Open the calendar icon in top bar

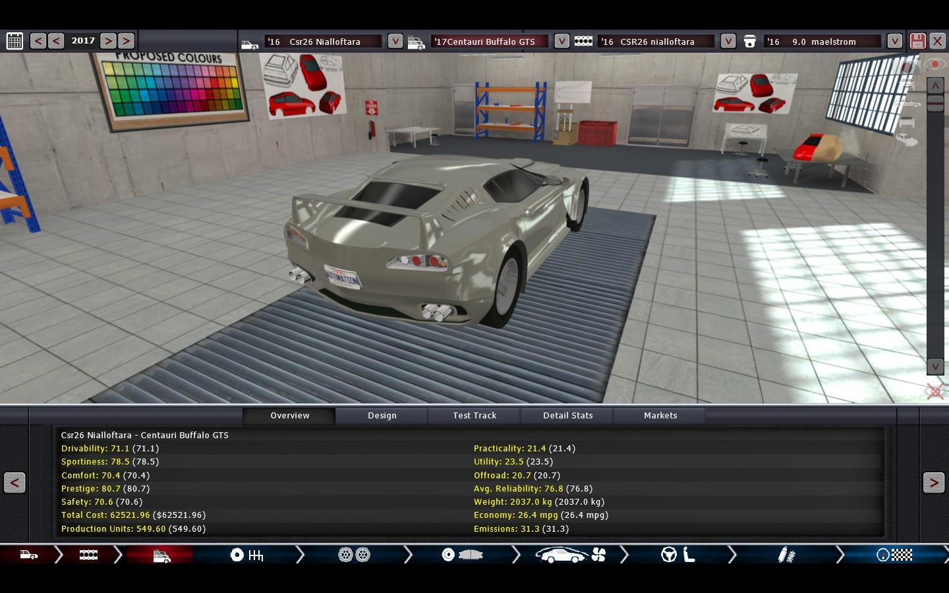14,41
